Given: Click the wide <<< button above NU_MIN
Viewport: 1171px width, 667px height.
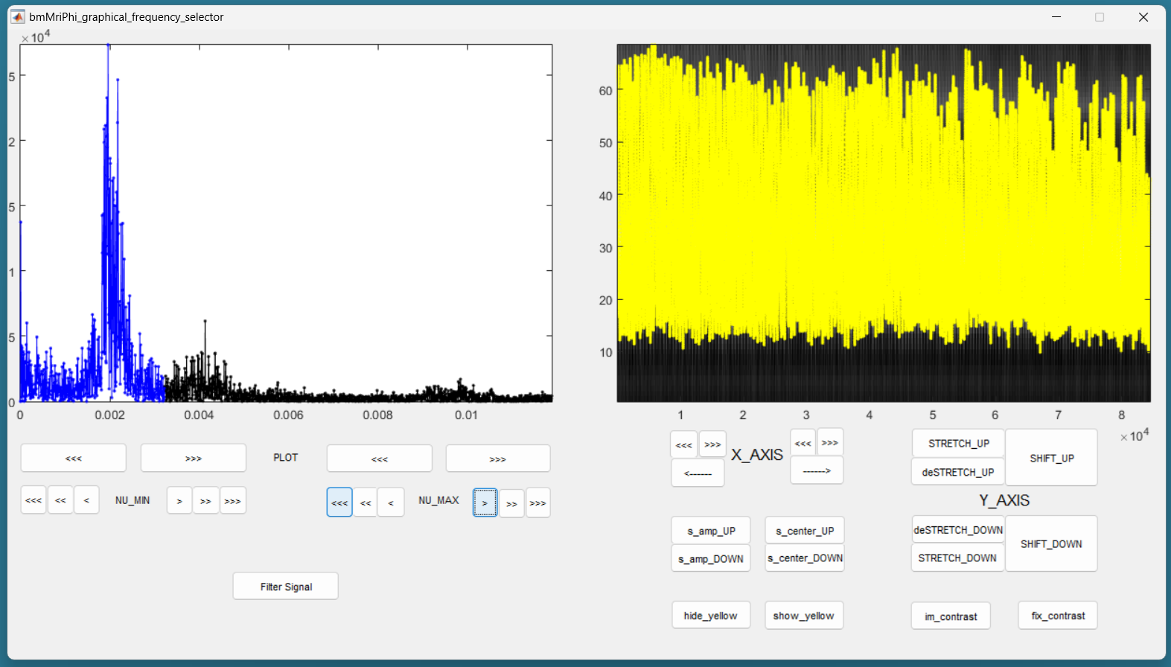Looking at the screenshot, I should (73, 458).
